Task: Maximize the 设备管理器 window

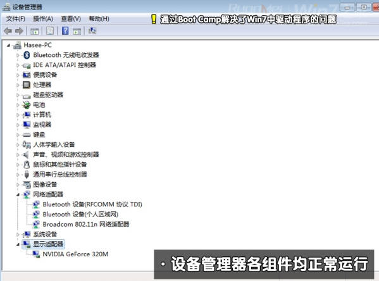Action: click(x=364, y=7)
